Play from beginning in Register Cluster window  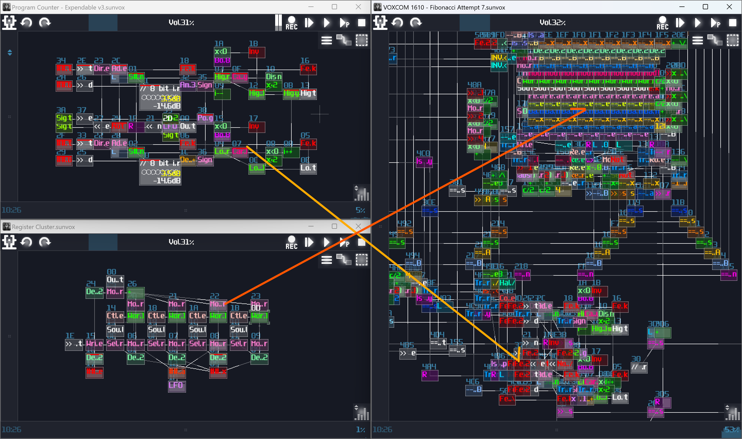tap(309, 242)
